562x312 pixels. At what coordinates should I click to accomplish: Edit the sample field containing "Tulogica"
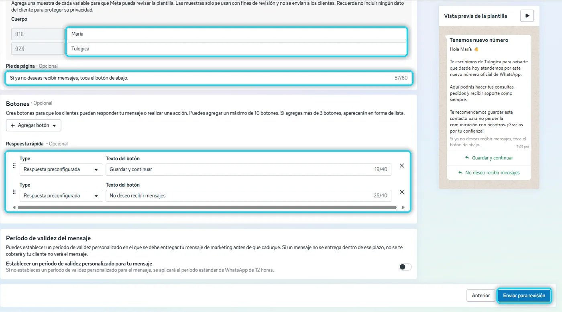pyautogui.click(x=237, y=49)
